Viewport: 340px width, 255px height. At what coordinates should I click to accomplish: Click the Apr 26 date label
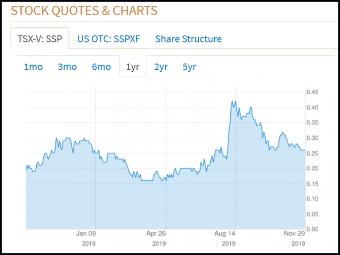point(156,235)
